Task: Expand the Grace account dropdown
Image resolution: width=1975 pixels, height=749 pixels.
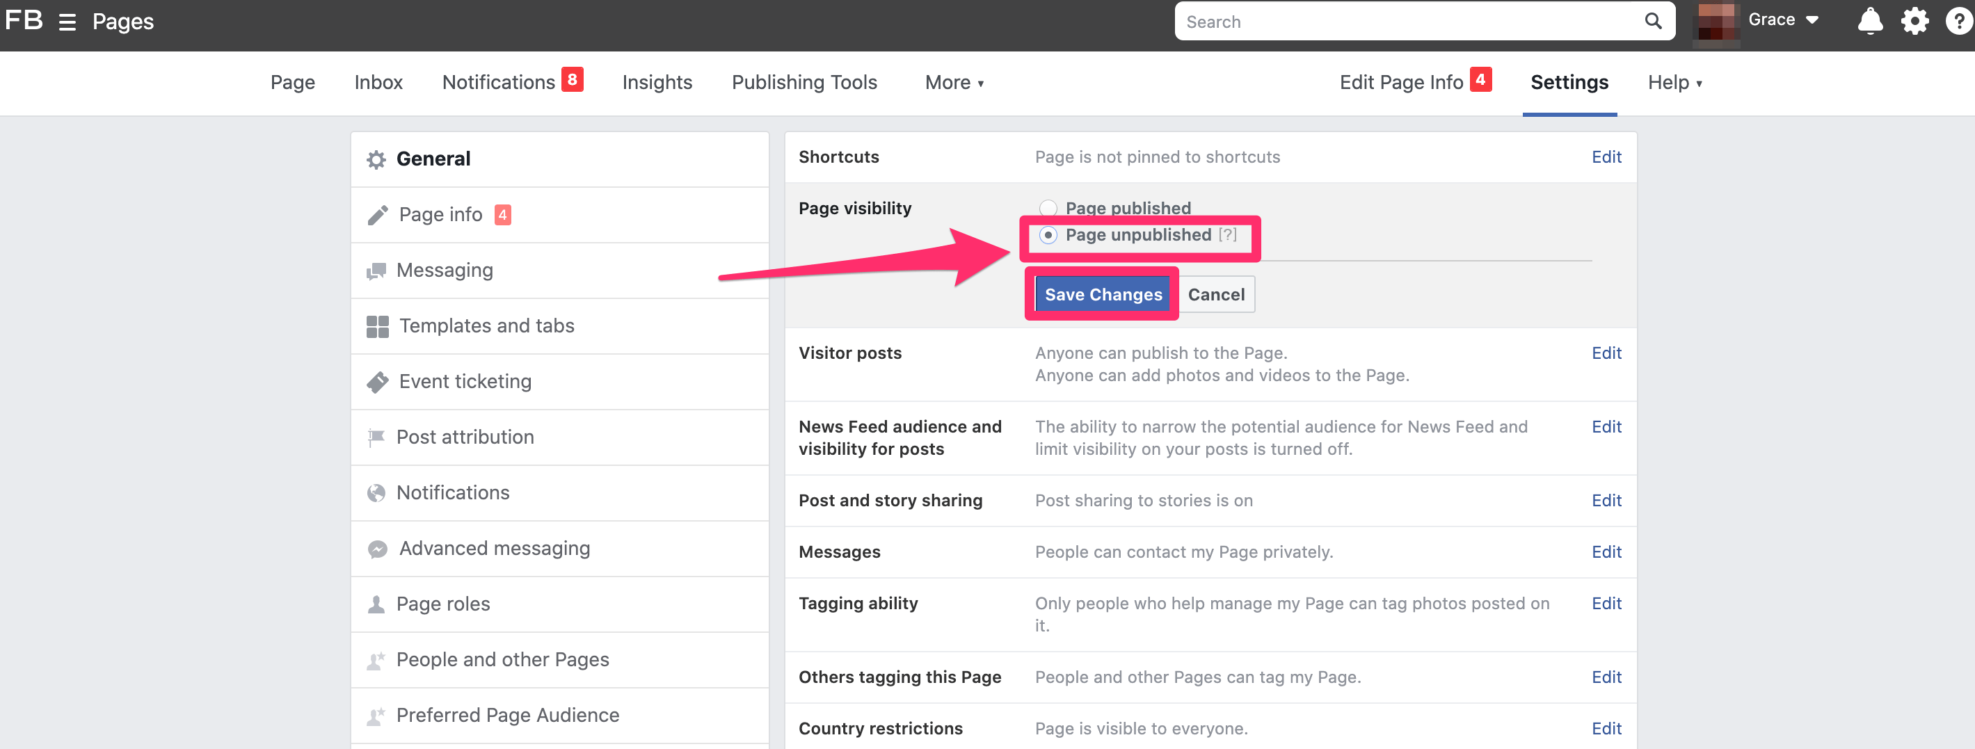Action: (1784, 19)
